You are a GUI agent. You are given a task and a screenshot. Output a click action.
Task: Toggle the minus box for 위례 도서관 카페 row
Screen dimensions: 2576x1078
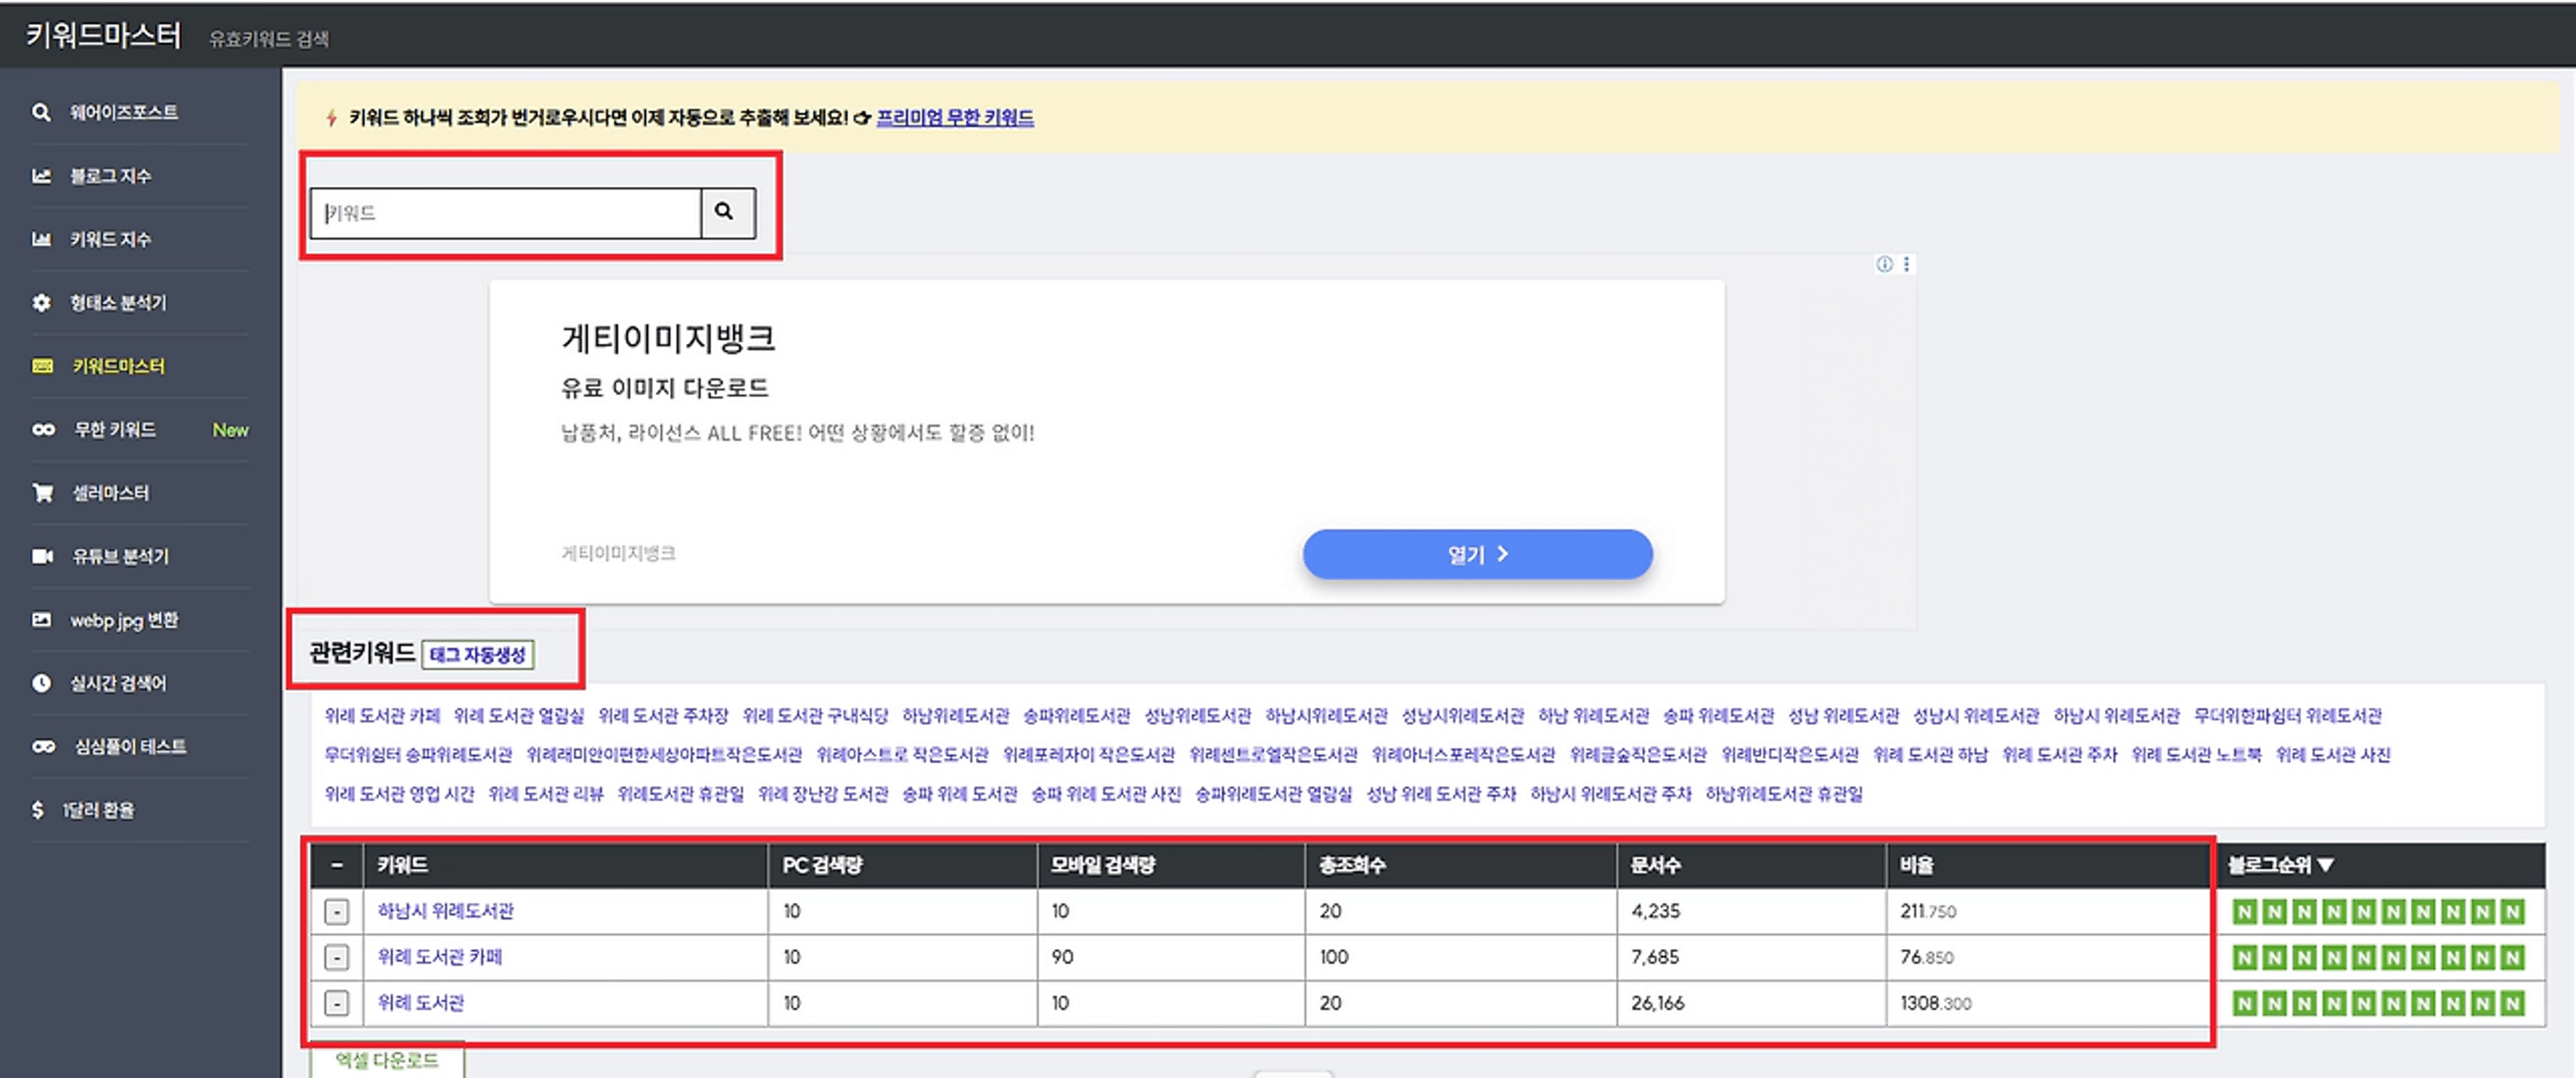click(337, 957)
